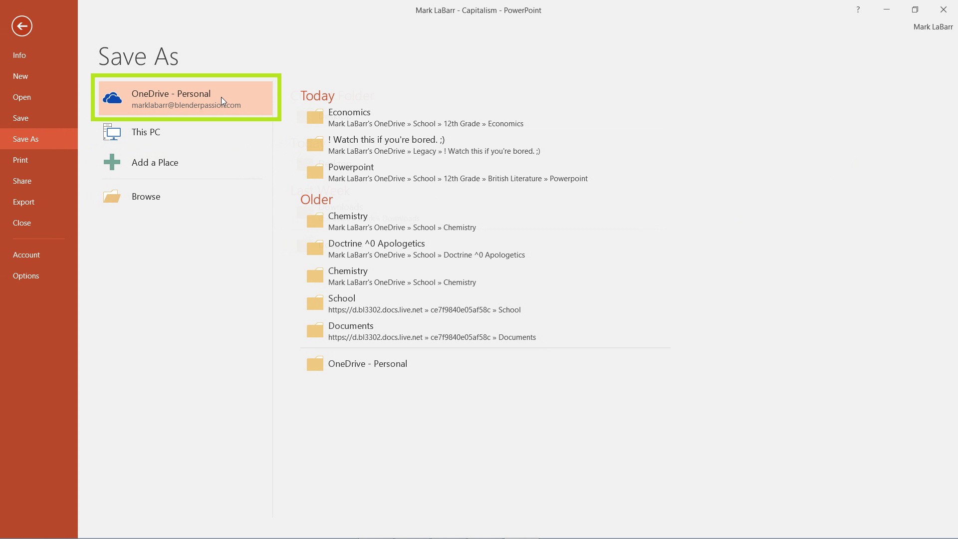Click the Add a Place plus icon
Image resolution: width=958 pixels, height=539 pixels.
pyautogui.click(x=111, y=162)
